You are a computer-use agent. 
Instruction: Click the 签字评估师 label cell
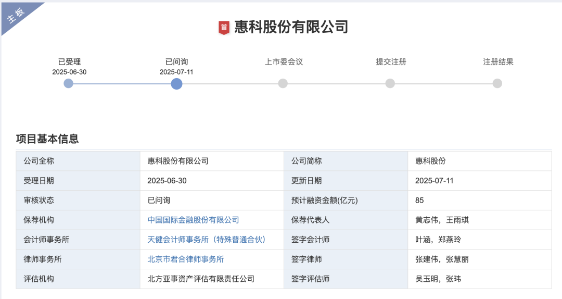[x=346, y=279]
